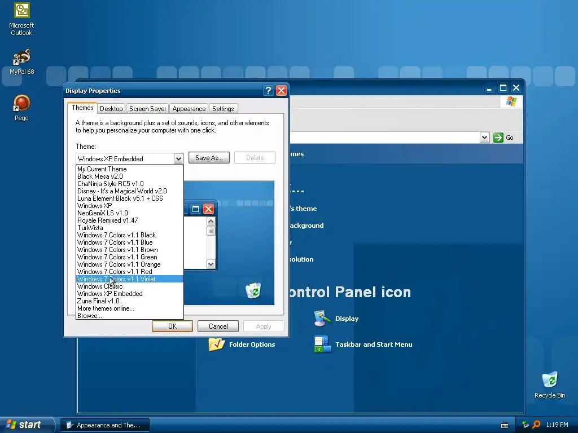
Task: Choose Windows XP Embedded in list
Action: point(130,294)
